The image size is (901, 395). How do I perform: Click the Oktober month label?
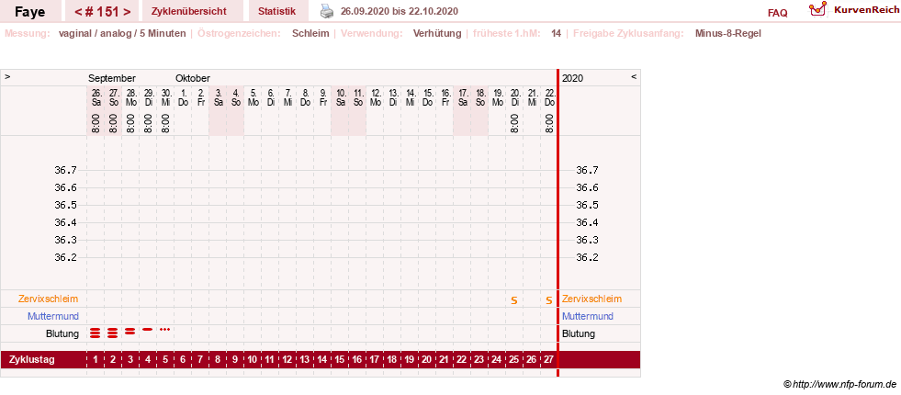click(x=193, y=78)
